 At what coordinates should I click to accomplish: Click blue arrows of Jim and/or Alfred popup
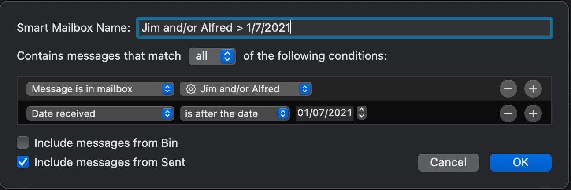304,89
